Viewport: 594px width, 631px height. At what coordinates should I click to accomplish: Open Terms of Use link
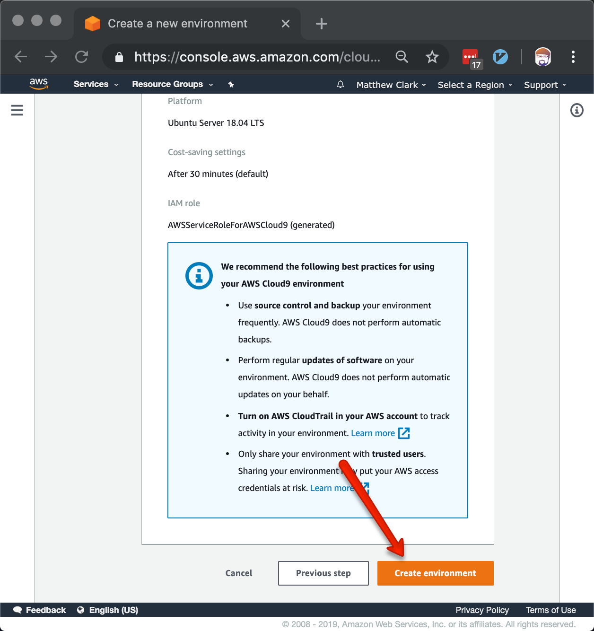[x=550, y=610]
